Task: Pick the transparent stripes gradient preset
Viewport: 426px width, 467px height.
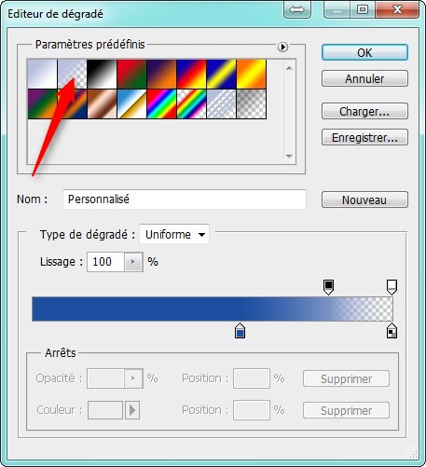Action: (x=221, y=103)
